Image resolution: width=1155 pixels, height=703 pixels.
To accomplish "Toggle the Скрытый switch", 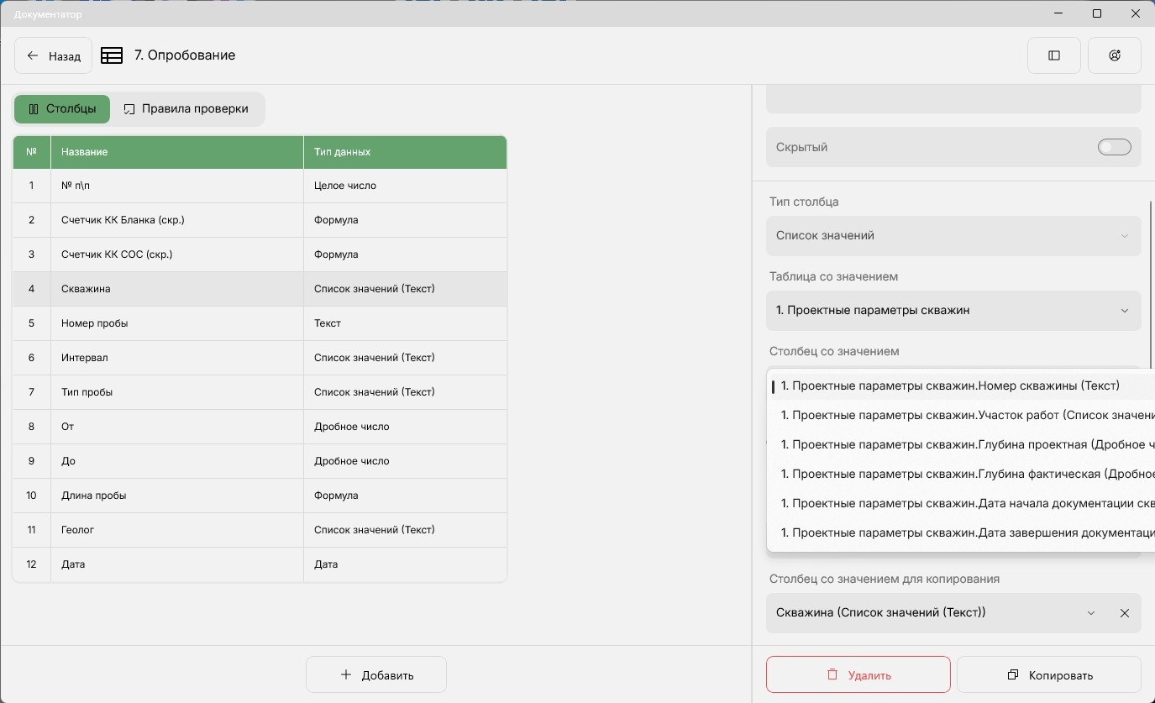I will click(1114, 147).
